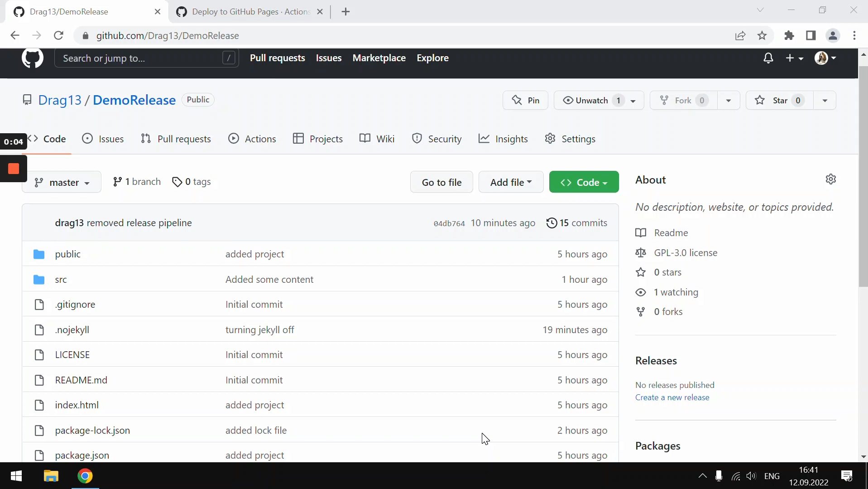This screenshot has height=489, width=868.
Task: Reload the page
Action: [58, 35]
